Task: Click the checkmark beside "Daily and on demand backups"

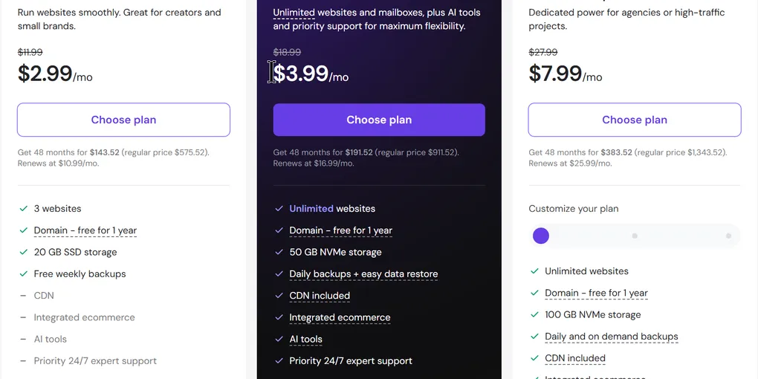Action: tap(534, 337)
